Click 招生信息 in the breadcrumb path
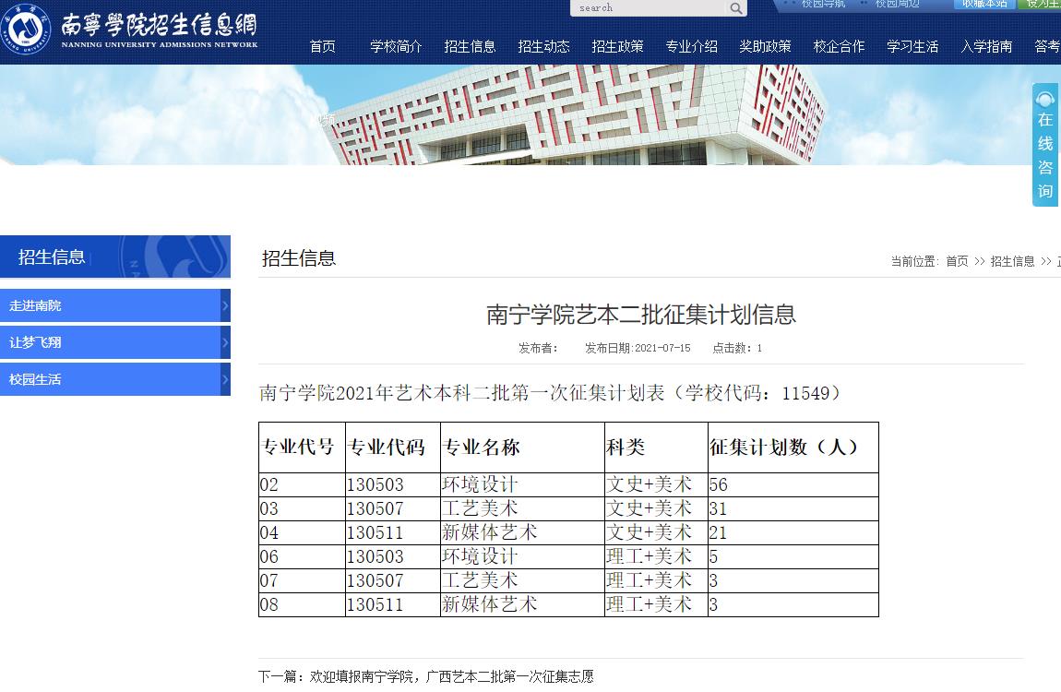Image resolution: width=1061 pixels, height=692 pixels. [x=1012, y=261]
